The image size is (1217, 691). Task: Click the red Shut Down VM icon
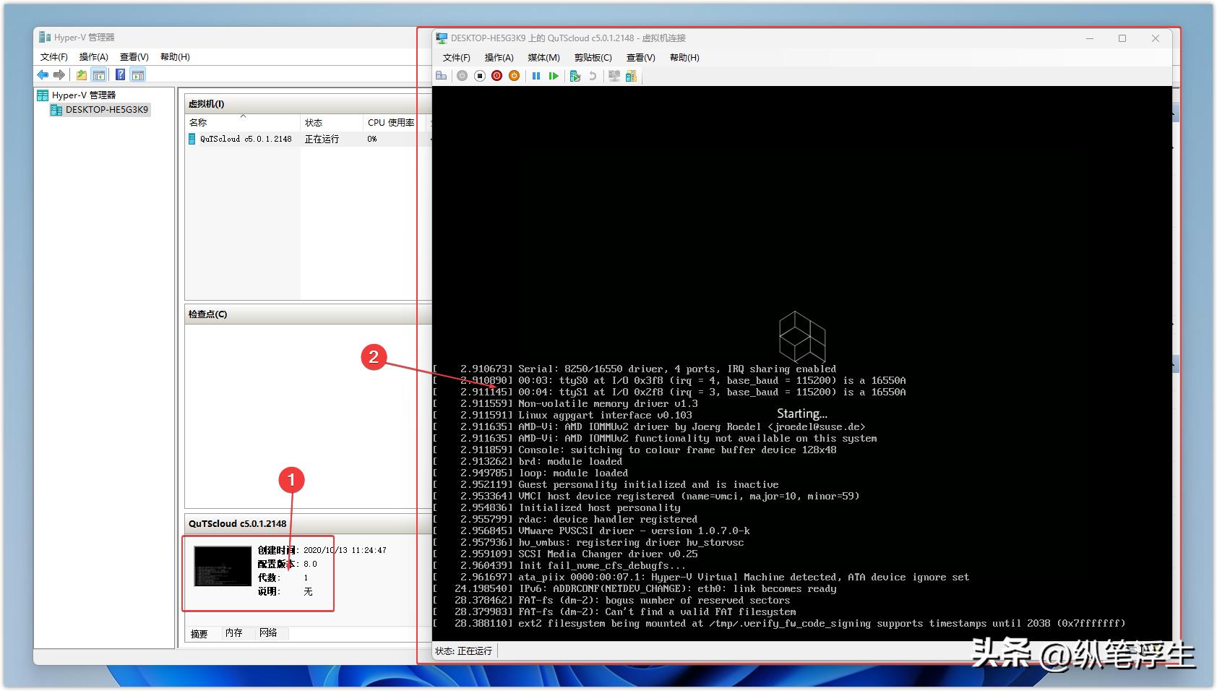pyautogui.click(x=496, y=76)
